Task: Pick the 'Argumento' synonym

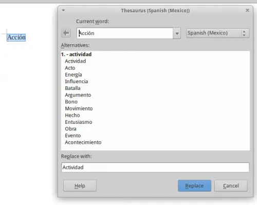Action: tap(78, 95)
